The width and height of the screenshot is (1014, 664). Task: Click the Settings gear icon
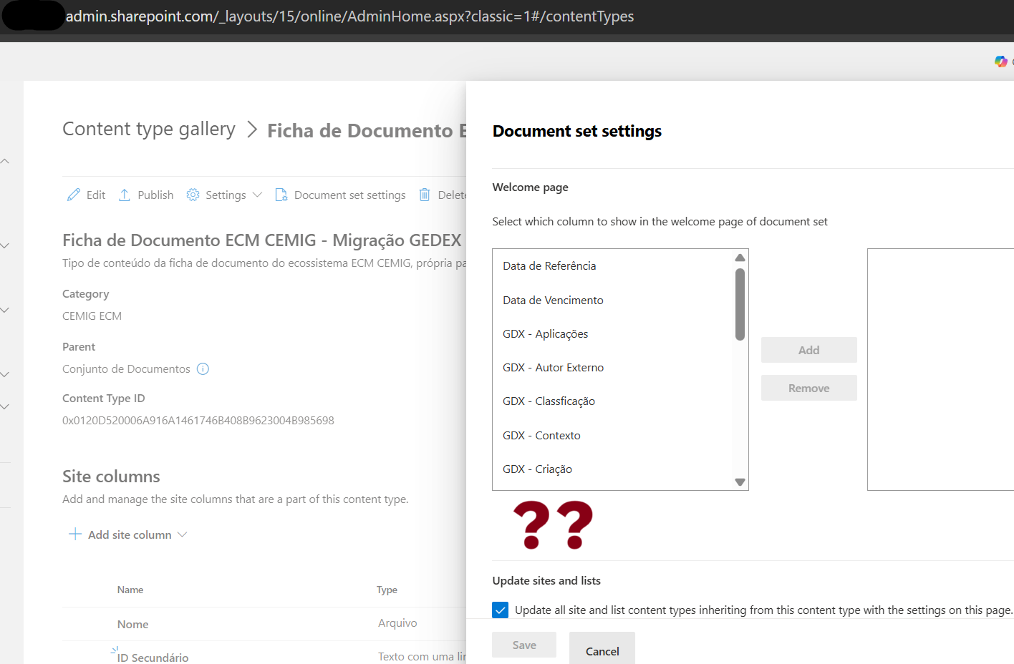[193, 195]
